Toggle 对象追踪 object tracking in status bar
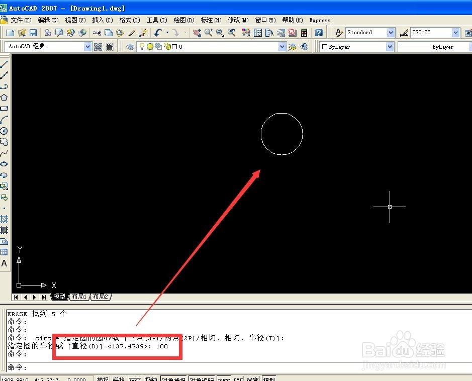Image resolution: width=472 pixels, height=381 pixels. click(x=202, y=378)
